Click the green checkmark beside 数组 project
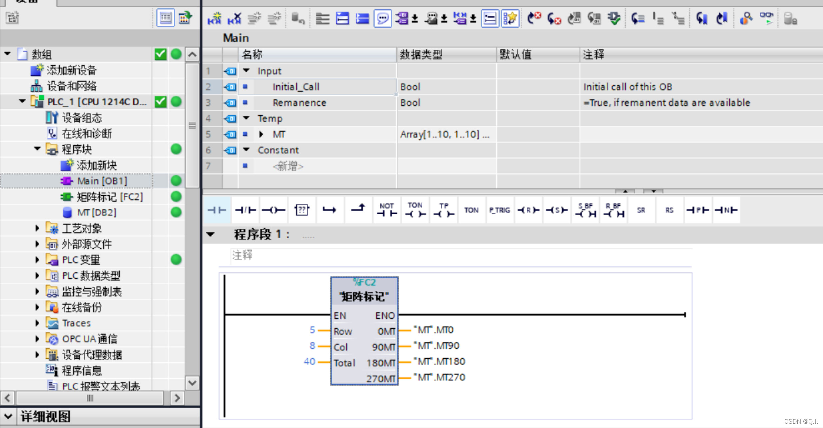The image size is (823, 428). (160, 54)
